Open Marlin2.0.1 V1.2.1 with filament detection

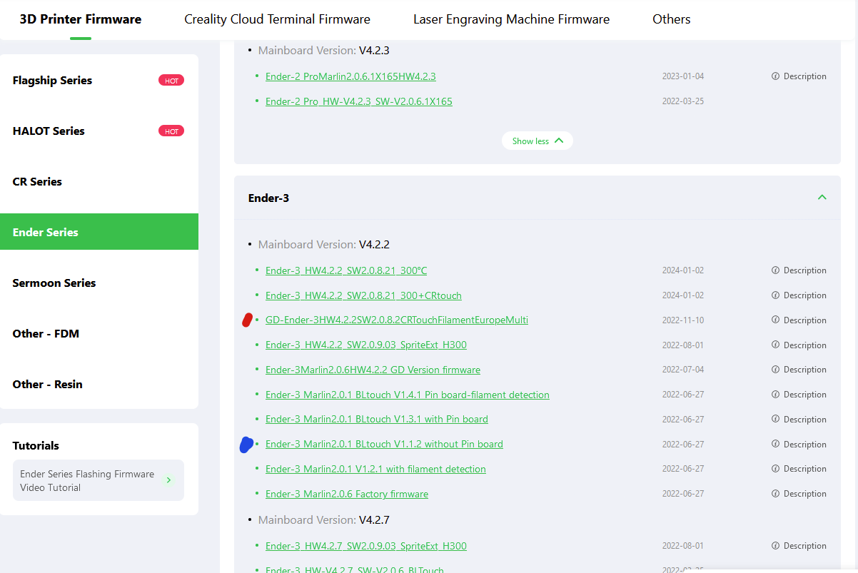pos(375,469)
